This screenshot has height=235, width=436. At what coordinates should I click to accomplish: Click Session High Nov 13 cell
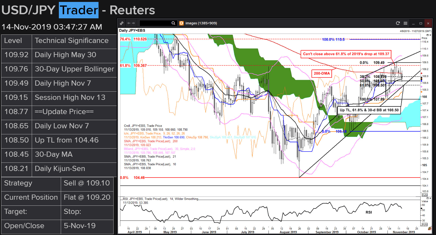(74, 98)
